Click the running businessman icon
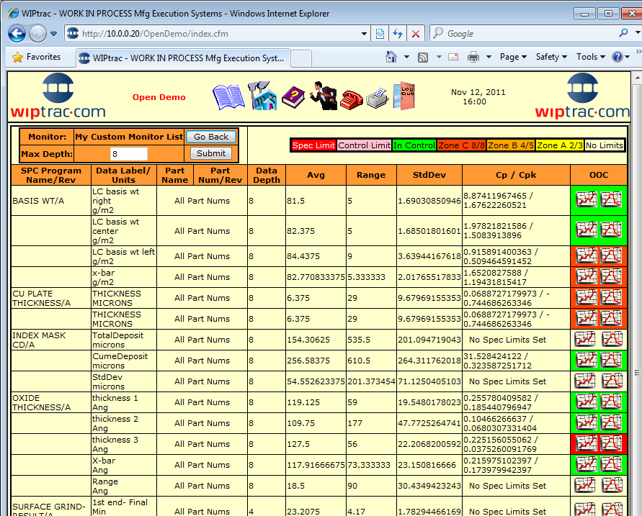The image size is (642, 516). point(324,96)
